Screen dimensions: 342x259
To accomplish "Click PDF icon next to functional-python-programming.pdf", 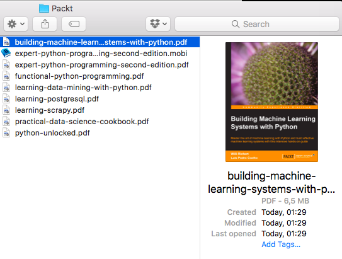I will tap(6, 76).
